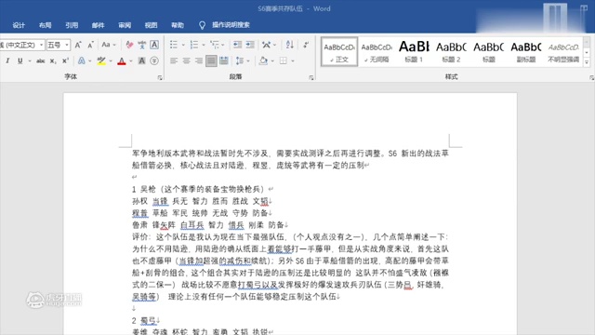Open the 视图 tab
Screen dimensions: 595x335
(151, 25)
